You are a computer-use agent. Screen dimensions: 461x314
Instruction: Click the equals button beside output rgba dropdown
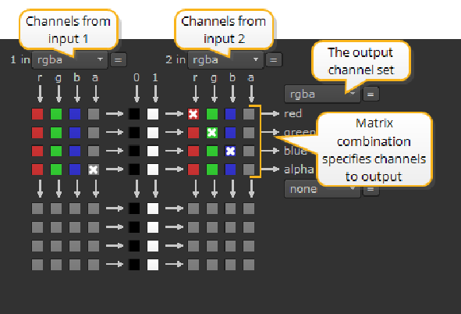point(371,95)
